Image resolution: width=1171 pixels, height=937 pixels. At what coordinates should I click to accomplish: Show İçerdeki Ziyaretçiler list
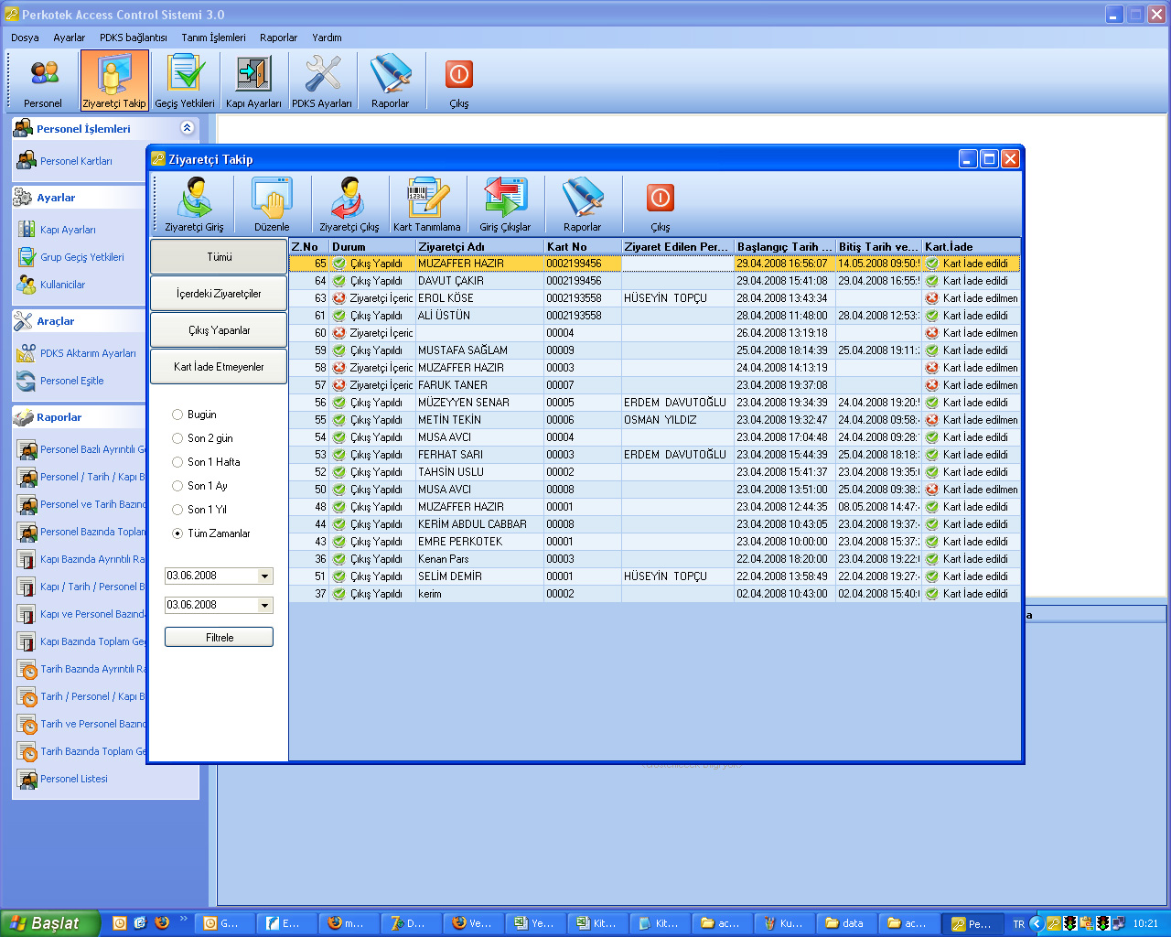(x=219, y=294)
